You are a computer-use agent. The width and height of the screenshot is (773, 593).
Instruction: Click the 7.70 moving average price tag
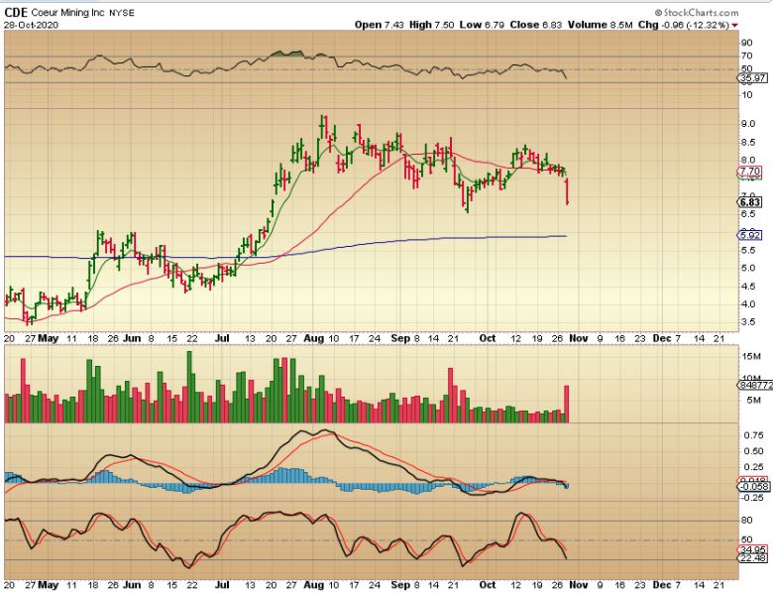(x=750, y=172)
